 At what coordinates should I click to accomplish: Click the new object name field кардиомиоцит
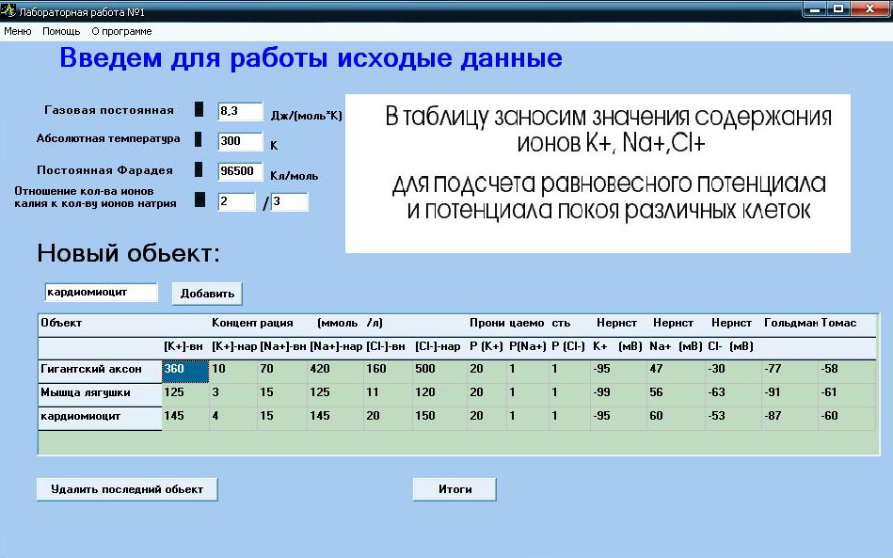click(x=101, y=293)
